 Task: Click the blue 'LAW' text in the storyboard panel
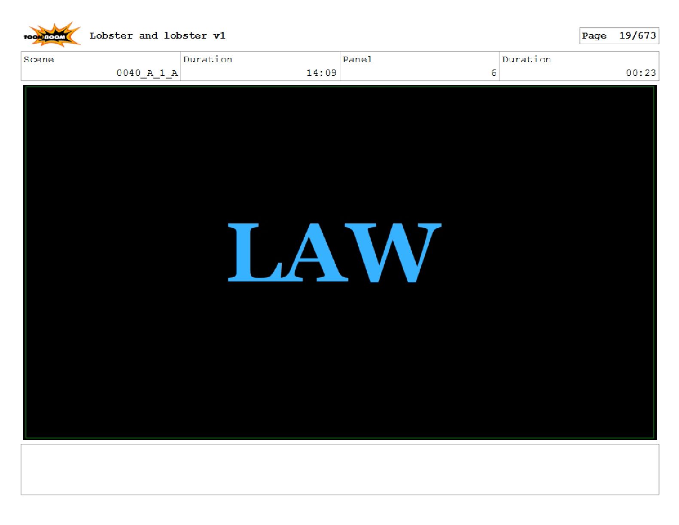334,253
